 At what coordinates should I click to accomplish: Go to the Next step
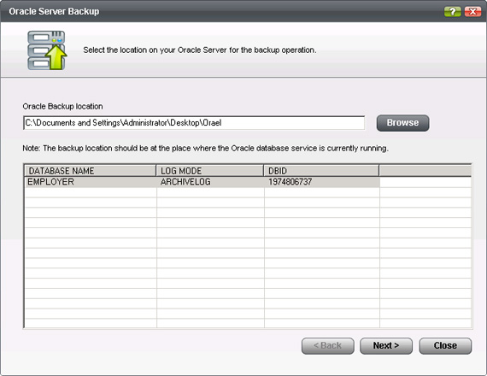pos(386,346)
